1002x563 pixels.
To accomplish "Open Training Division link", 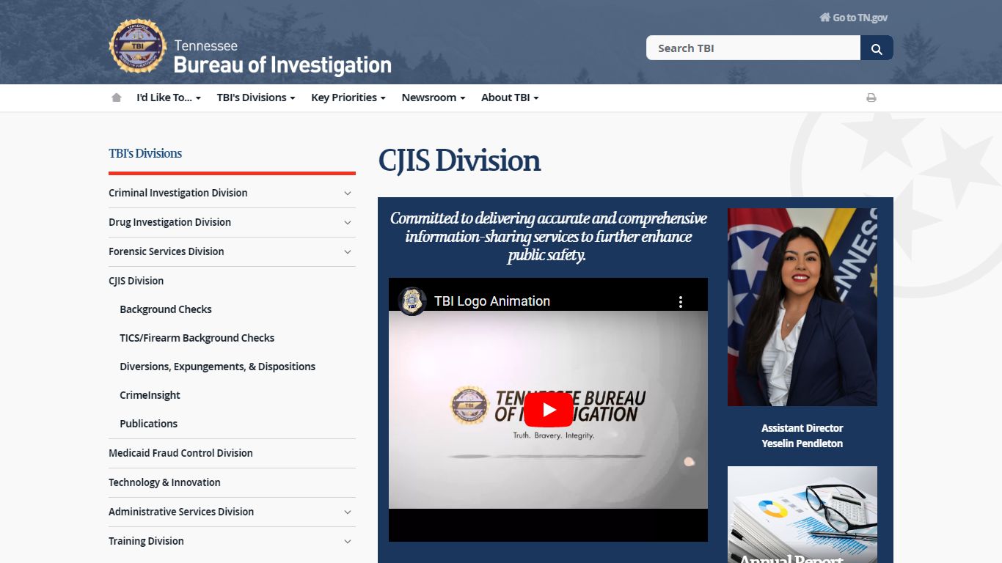I will [146, 541].
